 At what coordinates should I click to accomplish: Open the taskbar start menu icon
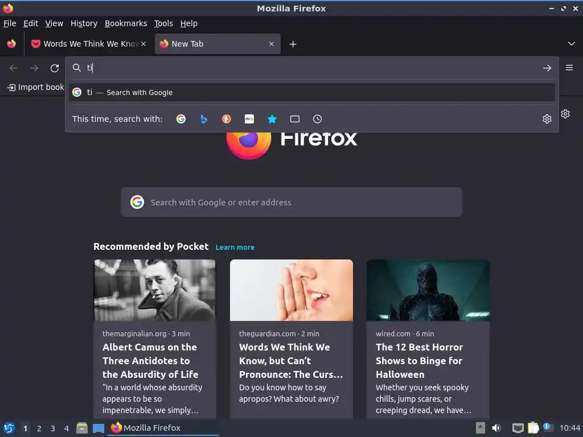(9, 428)
